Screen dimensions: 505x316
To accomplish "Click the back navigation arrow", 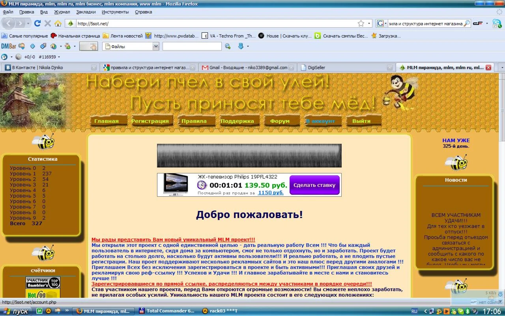I will click(x=9, y=24).
